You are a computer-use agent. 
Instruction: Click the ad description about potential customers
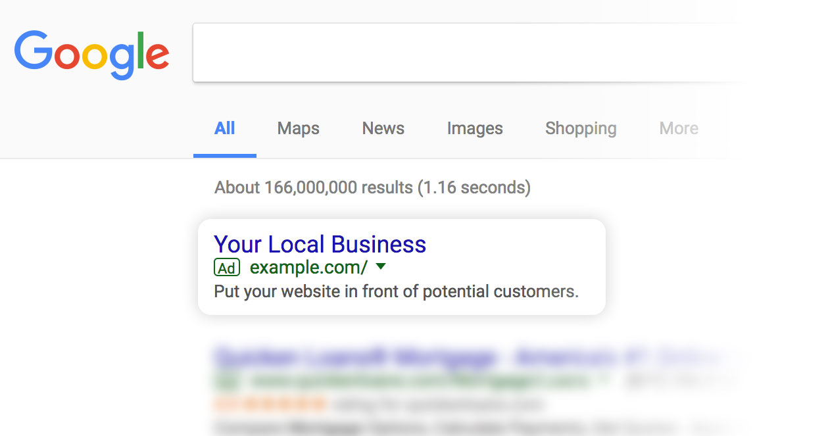pos(396,291)
